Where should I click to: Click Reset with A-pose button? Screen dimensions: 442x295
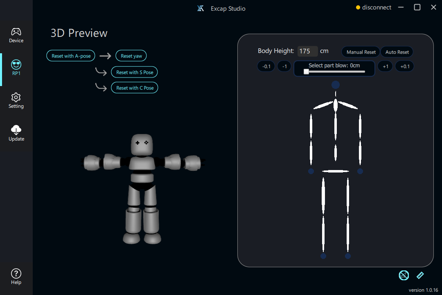click(x=71, y=56)
